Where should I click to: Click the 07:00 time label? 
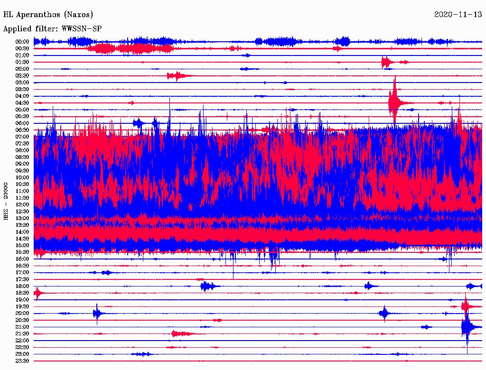[x=22, y=137]
